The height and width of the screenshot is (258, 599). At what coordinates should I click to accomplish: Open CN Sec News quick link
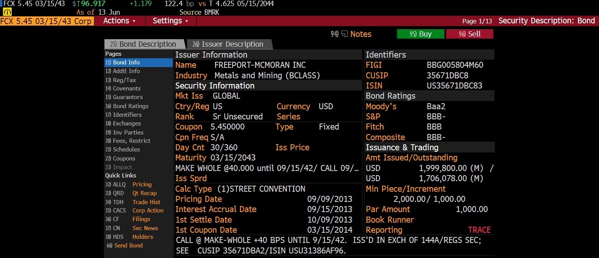click(x=132, y=228)
